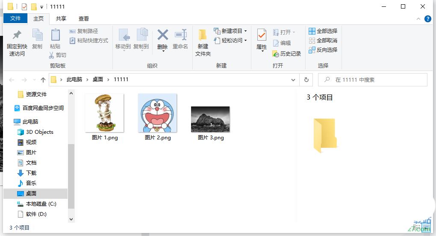Switch to the View (查看) tab
Screen dimensions: 436x236
(x=84, y=19)
